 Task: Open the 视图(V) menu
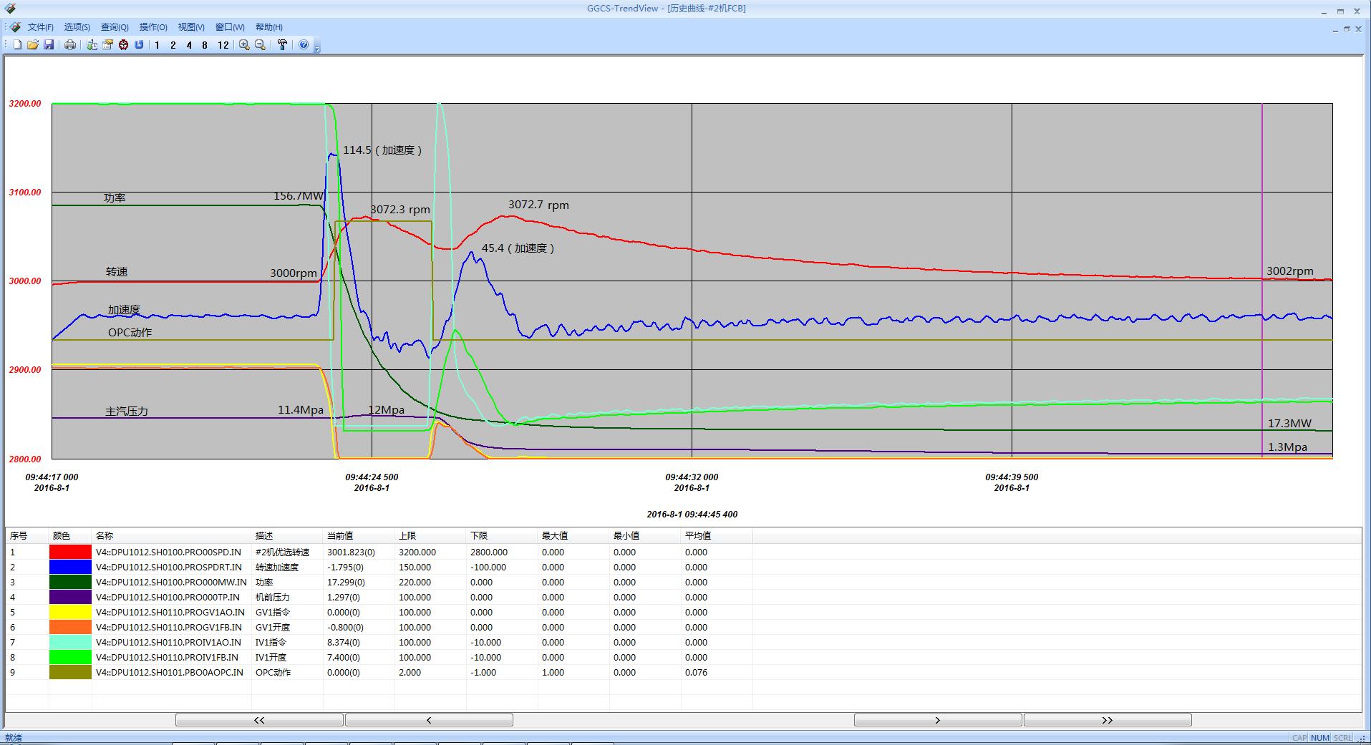[191, 27]
